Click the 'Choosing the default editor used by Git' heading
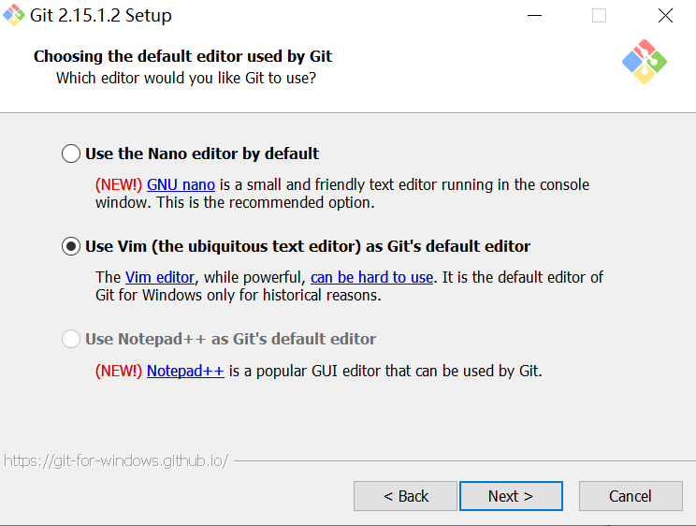Image resolution: width=696 pixels, height=526 pixels. coord(182,56)
